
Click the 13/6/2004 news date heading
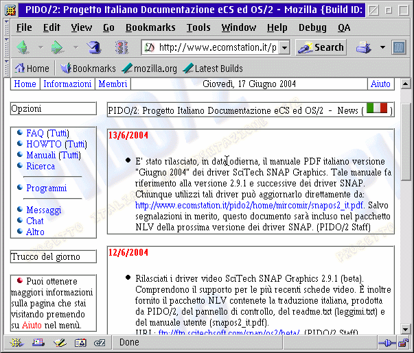tap(128, 135)
